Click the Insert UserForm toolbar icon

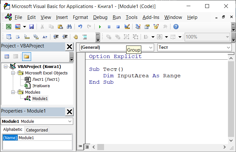pos(18,27)
